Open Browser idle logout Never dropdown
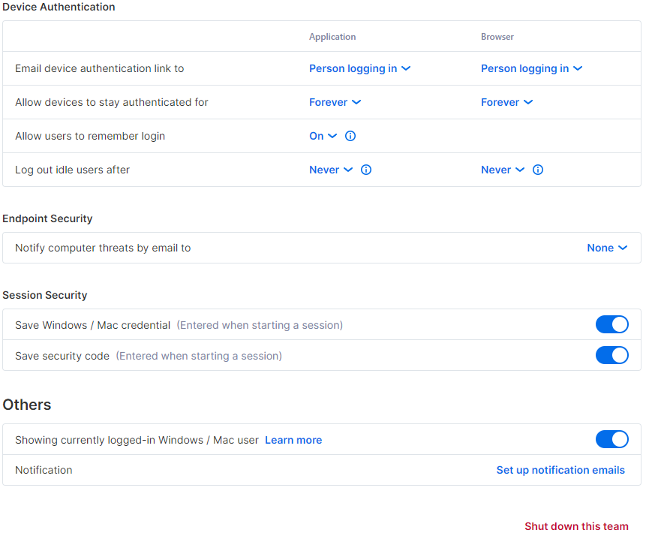Viewport: 646px width, 542px height. coord(503,170)
